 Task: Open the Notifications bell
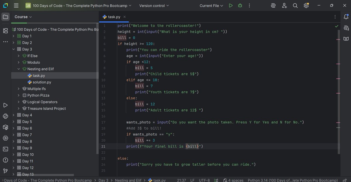coord(346,17)
